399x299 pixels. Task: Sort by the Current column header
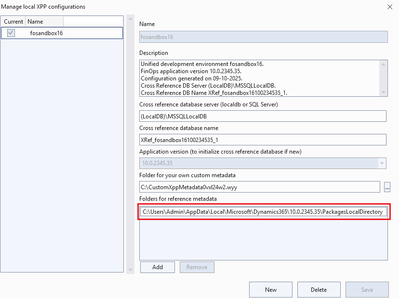point(13,22)
